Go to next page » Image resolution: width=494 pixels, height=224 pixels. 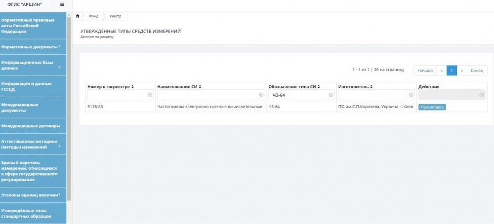(462, 71)
